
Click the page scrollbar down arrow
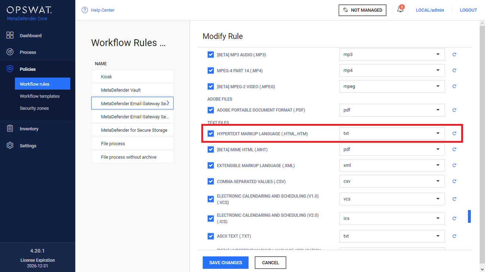click(x=482, y=269)
